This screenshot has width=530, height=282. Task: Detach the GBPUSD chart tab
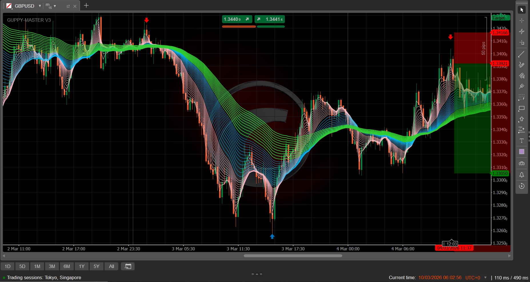point(68,6)
